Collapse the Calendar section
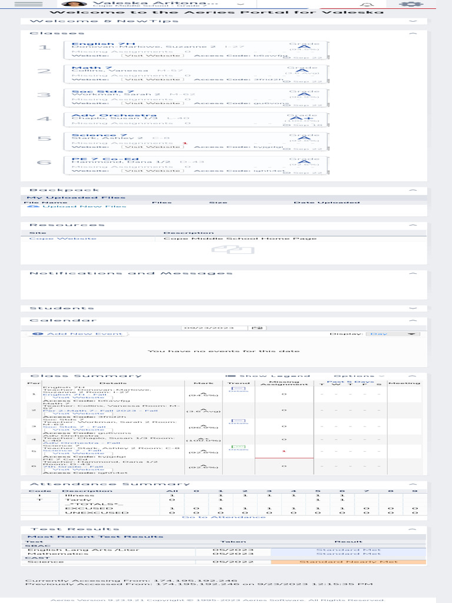Viewport: 452px width, 603px height. click(x=413, y=320)
